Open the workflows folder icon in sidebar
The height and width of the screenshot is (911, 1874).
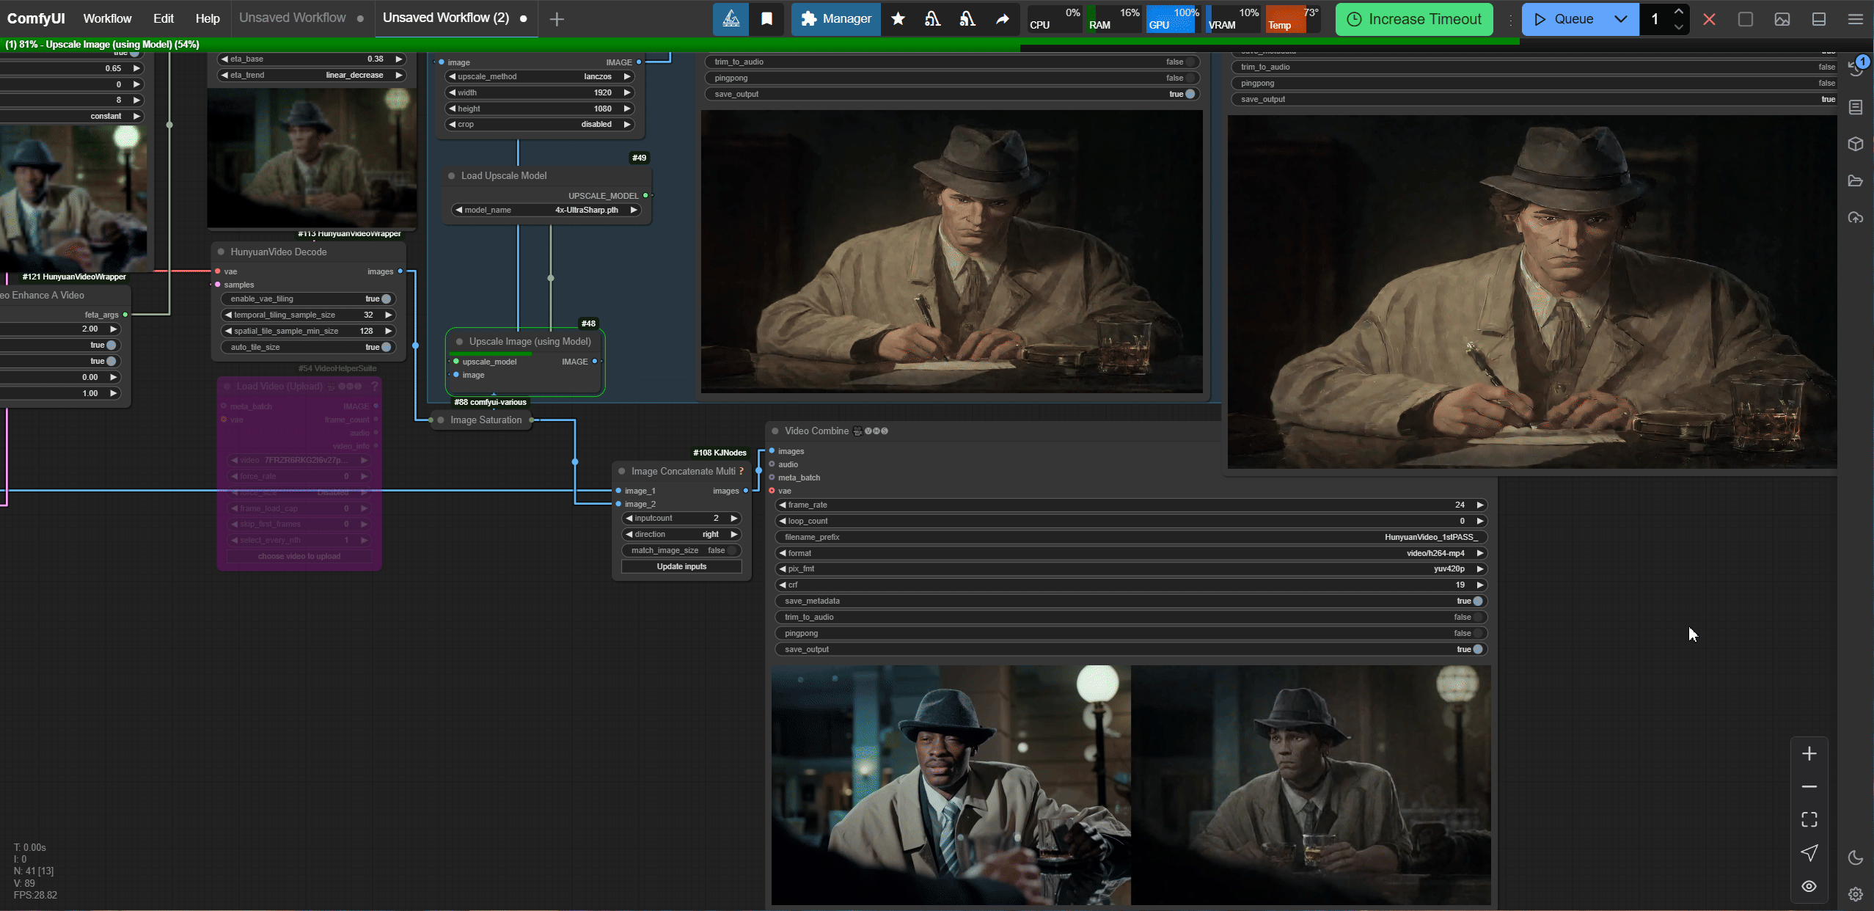coord(1856,180)
